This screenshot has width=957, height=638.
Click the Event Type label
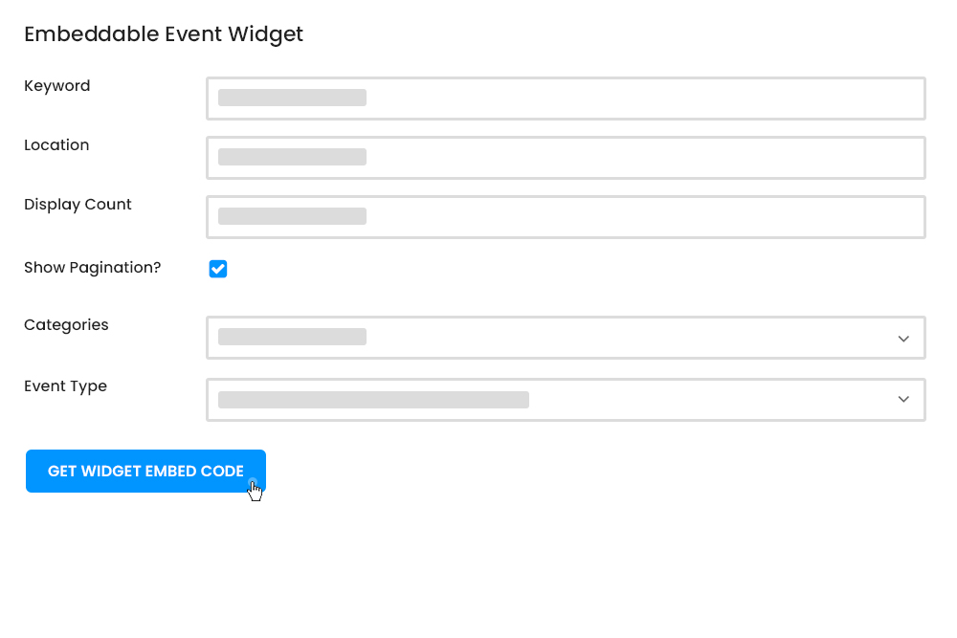point(65,386)
